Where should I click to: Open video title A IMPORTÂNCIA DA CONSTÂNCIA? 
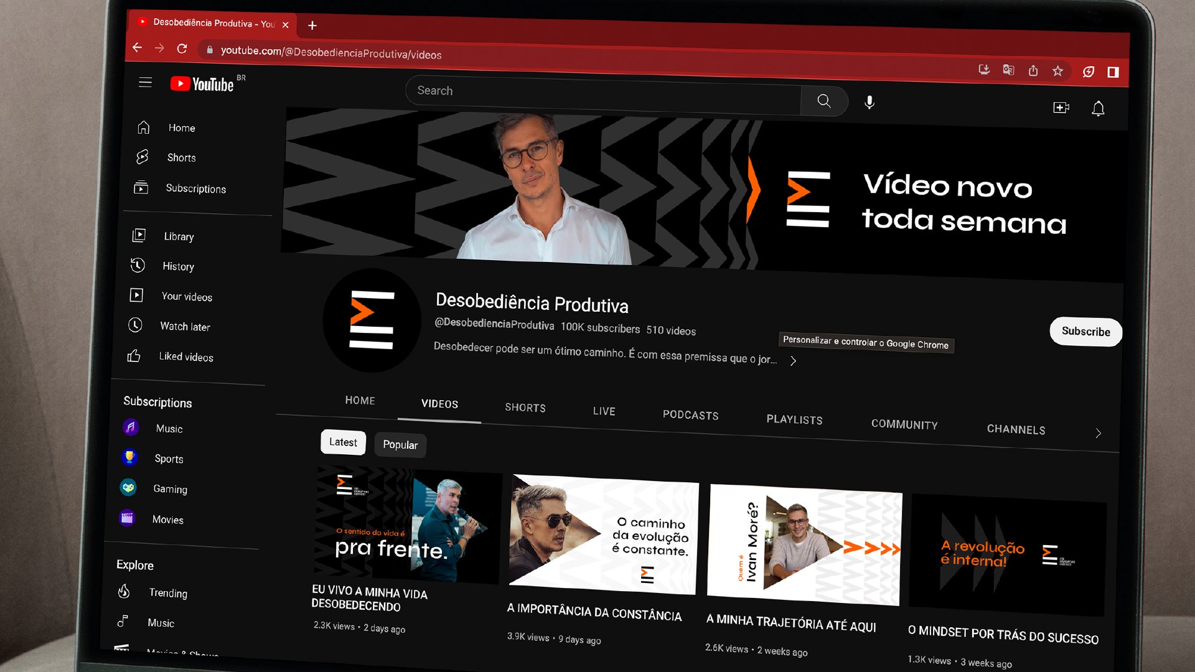pos(594,612)
